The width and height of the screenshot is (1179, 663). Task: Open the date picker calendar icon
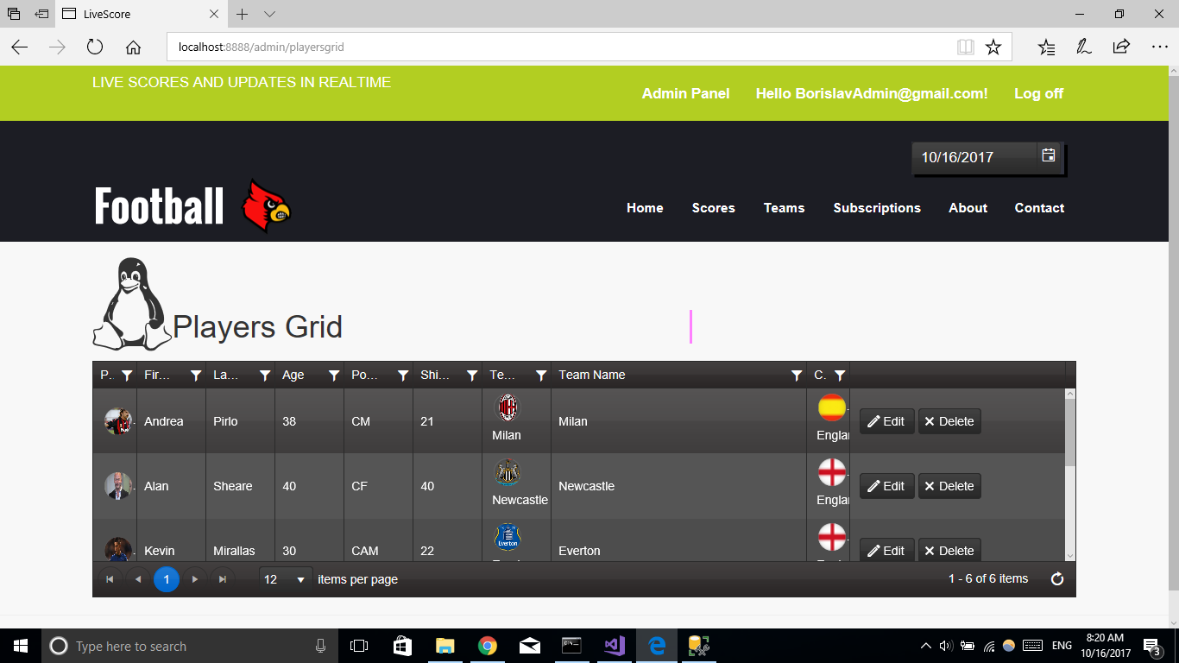1049,155
